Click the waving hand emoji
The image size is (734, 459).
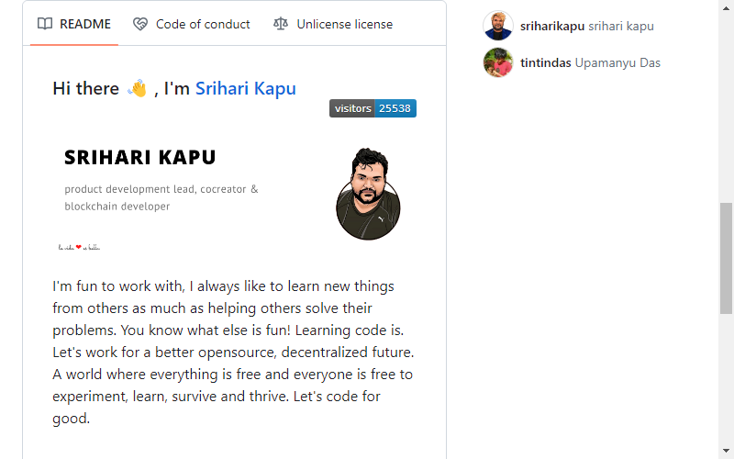coord(137,88)
